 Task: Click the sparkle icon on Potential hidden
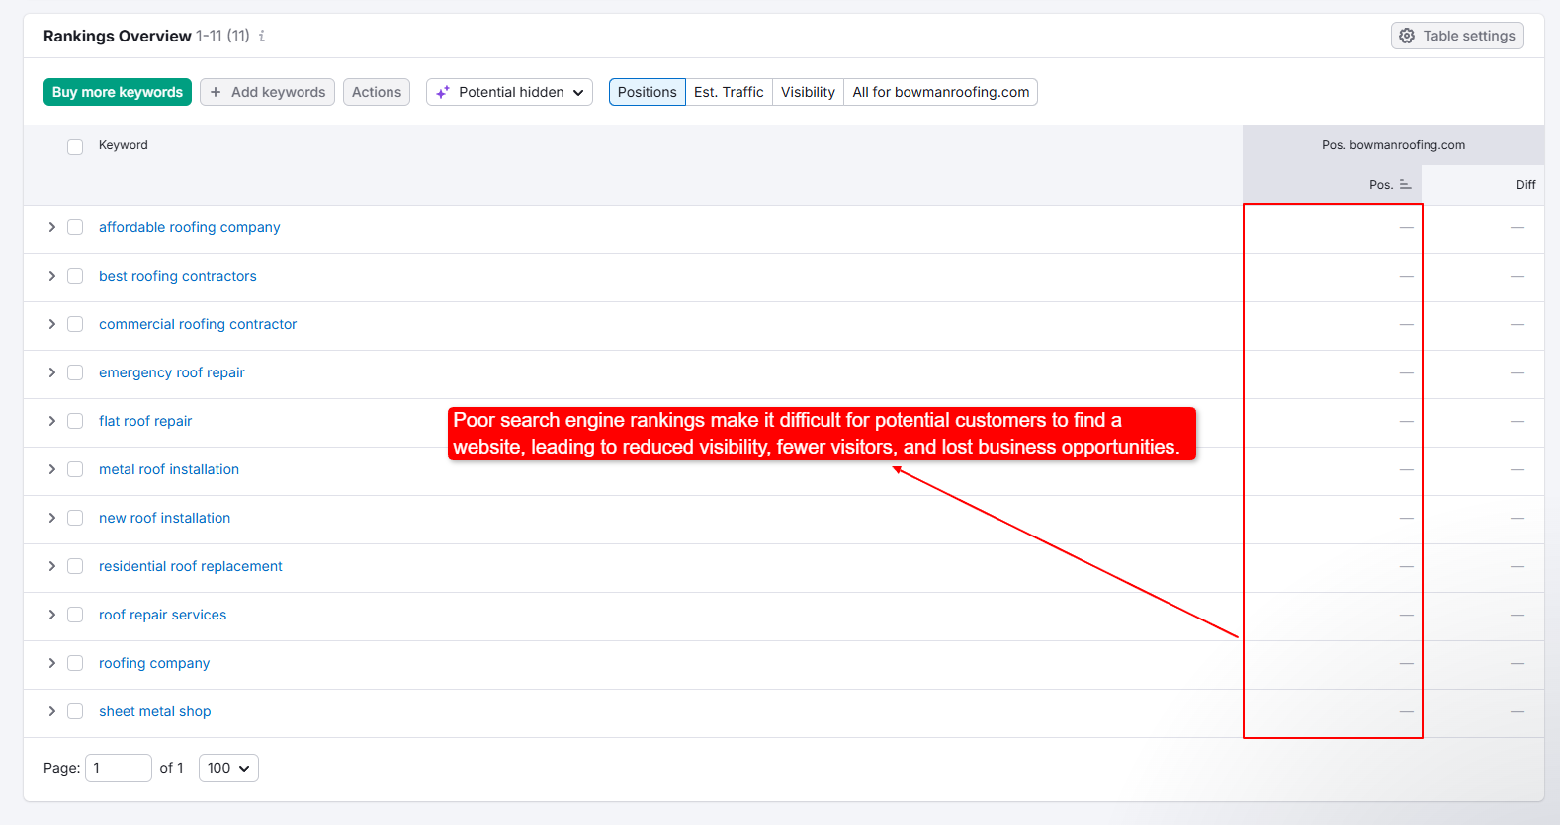tap(443, 92)
